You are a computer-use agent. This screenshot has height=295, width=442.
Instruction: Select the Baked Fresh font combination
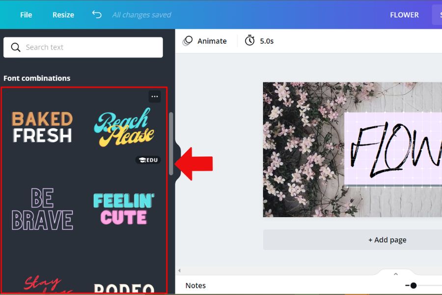click(x=42, y=127)
